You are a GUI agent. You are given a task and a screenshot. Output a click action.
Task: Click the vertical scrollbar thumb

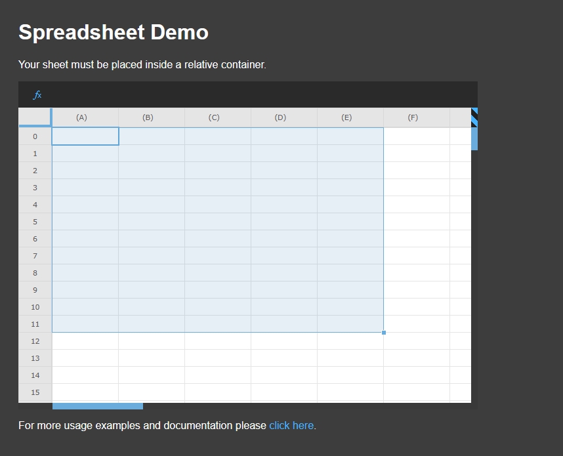(474, 139)
